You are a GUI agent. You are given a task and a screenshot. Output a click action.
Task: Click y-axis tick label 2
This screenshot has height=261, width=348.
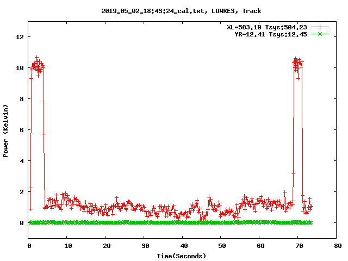coord(22,192)
